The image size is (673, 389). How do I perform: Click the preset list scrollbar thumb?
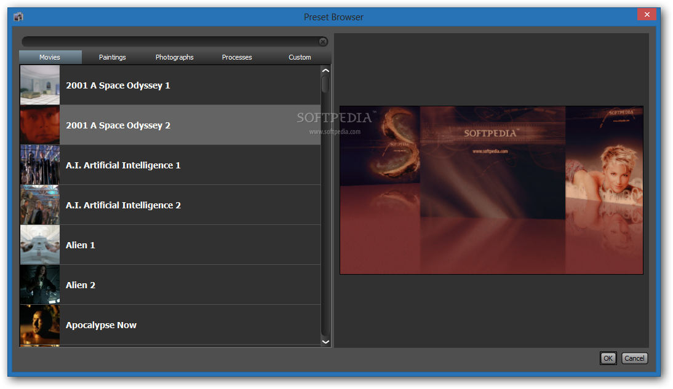click(325, 84)
